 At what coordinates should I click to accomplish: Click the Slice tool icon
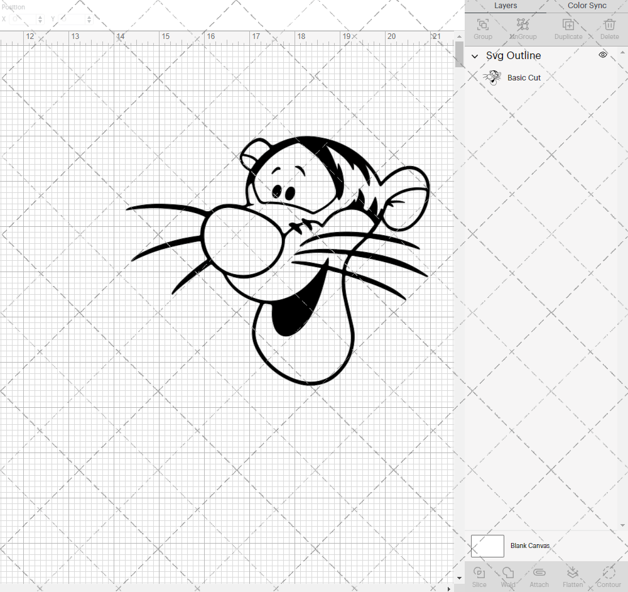[479, 573]
